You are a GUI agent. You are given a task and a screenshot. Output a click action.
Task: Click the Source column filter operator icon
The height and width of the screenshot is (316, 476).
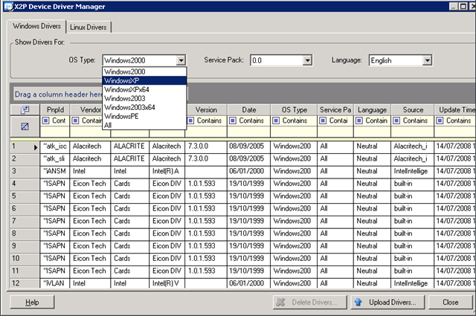(x=398, y=120)
